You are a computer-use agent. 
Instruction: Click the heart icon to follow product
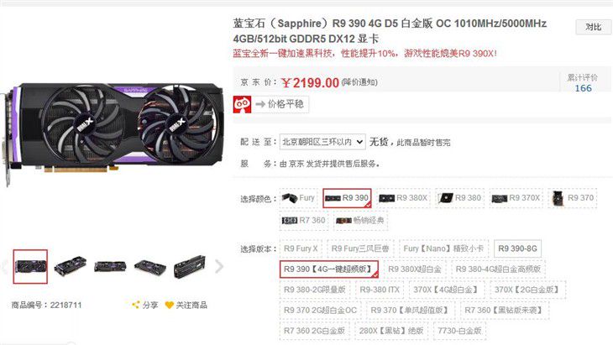click(x=169, y=306)
